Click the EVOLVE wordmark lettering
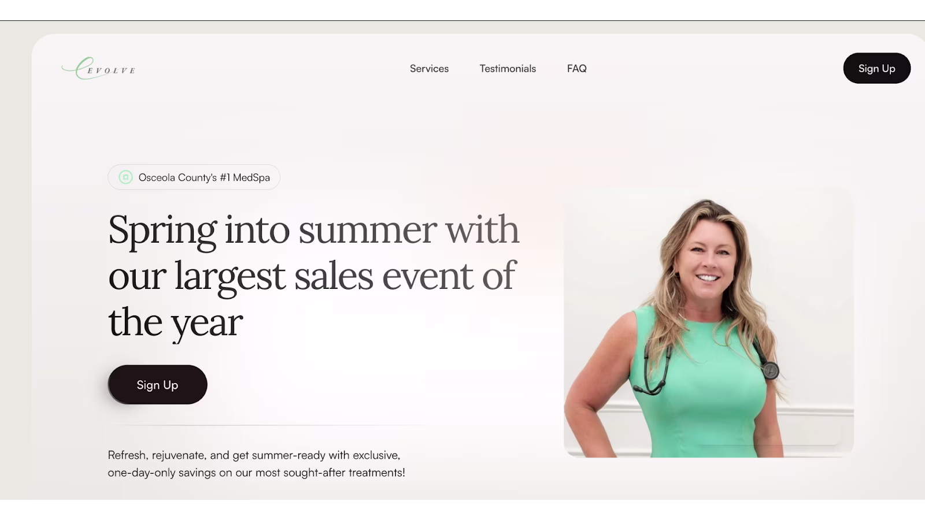 pos(112,70)
